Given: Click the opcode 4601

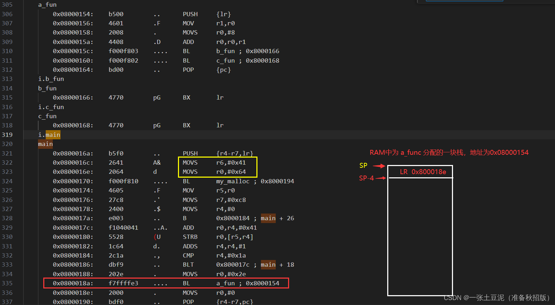Looking at the screenshot, I should tap(116, 23).
